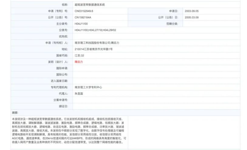Select the application date 2003.09.05

coord(191,11)
